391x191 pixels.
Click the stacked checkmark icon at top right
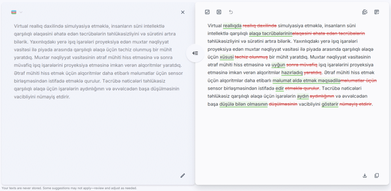[x=365, y=12]
